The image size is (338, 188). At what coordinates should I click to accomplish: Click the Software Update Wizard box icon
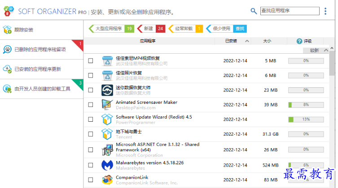coord(107,119)
